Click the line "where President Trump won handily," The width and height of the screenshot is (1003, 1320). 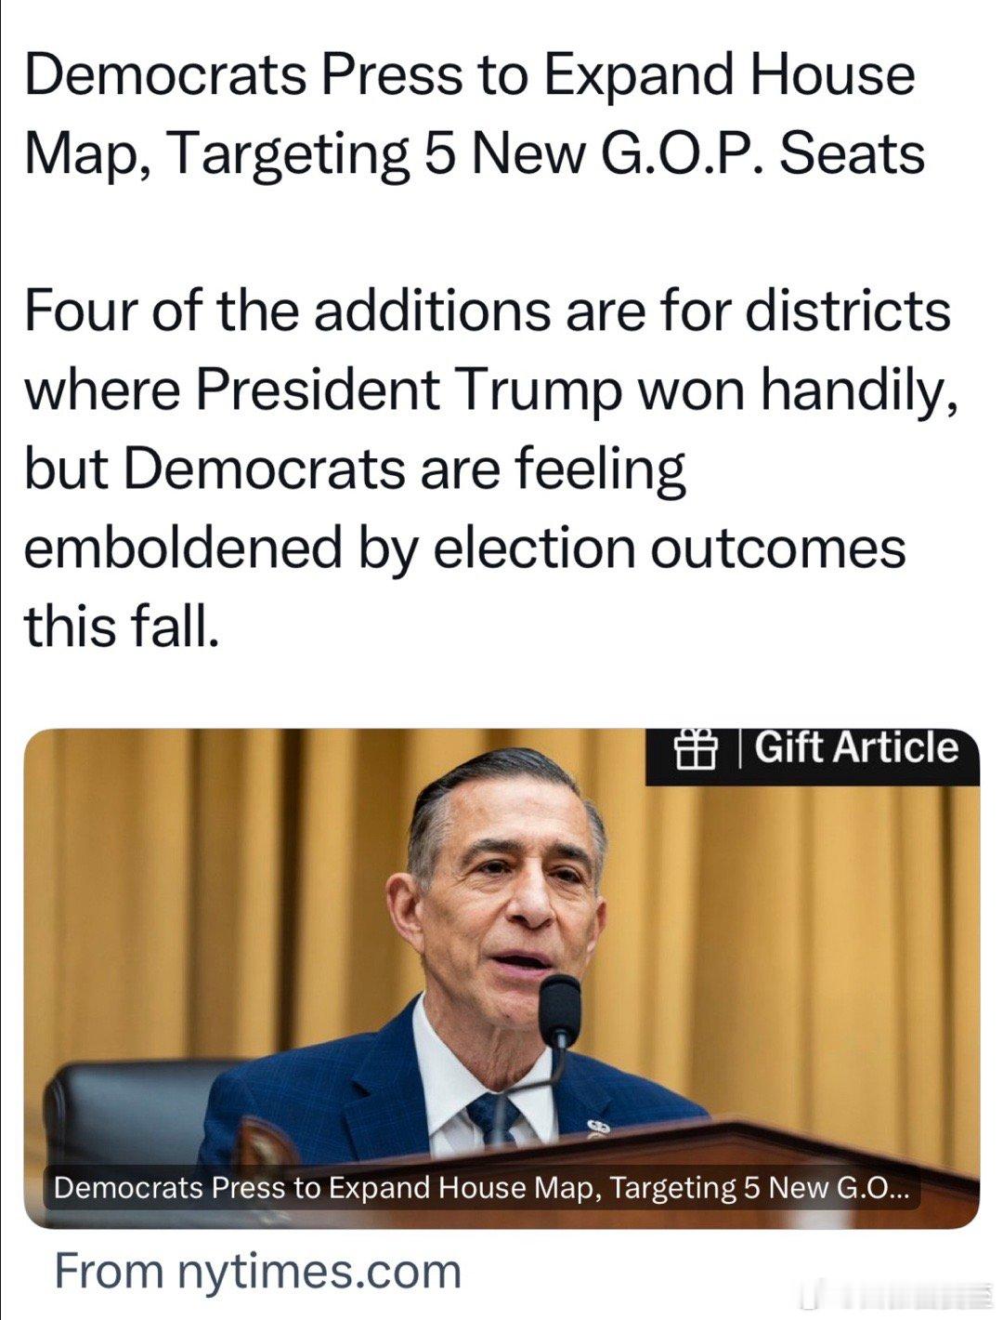pos(490,389)
